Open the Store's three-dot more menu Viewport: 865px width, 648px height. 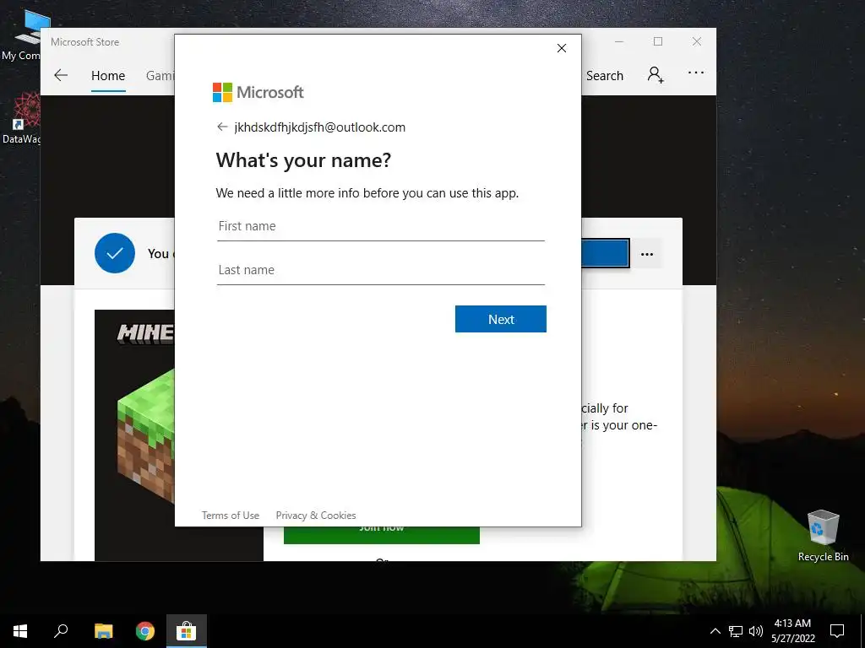click(696, 73)
